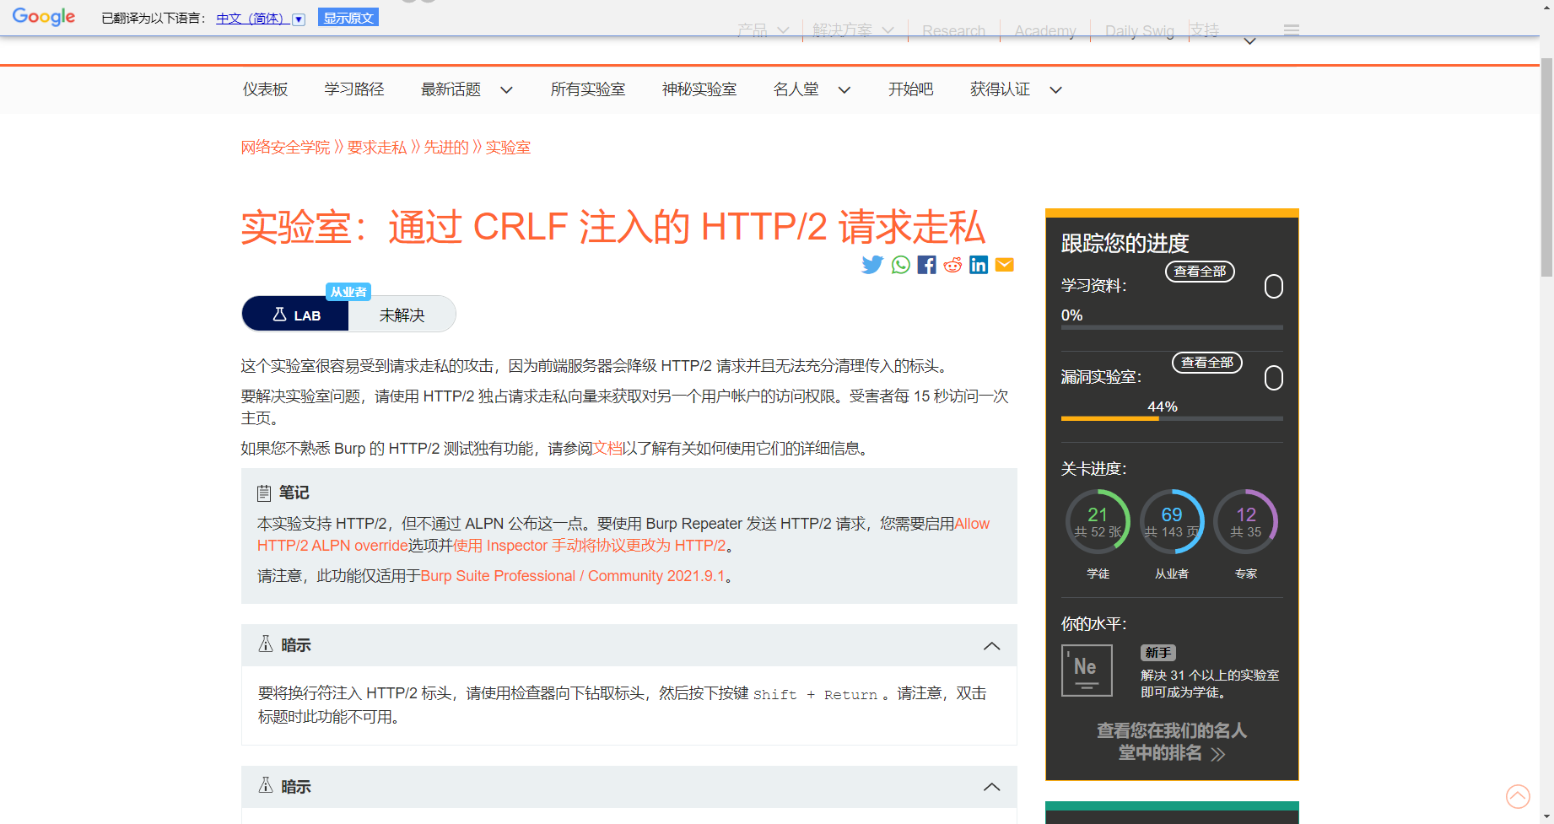1554x824 pixels.
Task: Open the 文档 link about HTTP/2 testing
Action: coord(606,448)
